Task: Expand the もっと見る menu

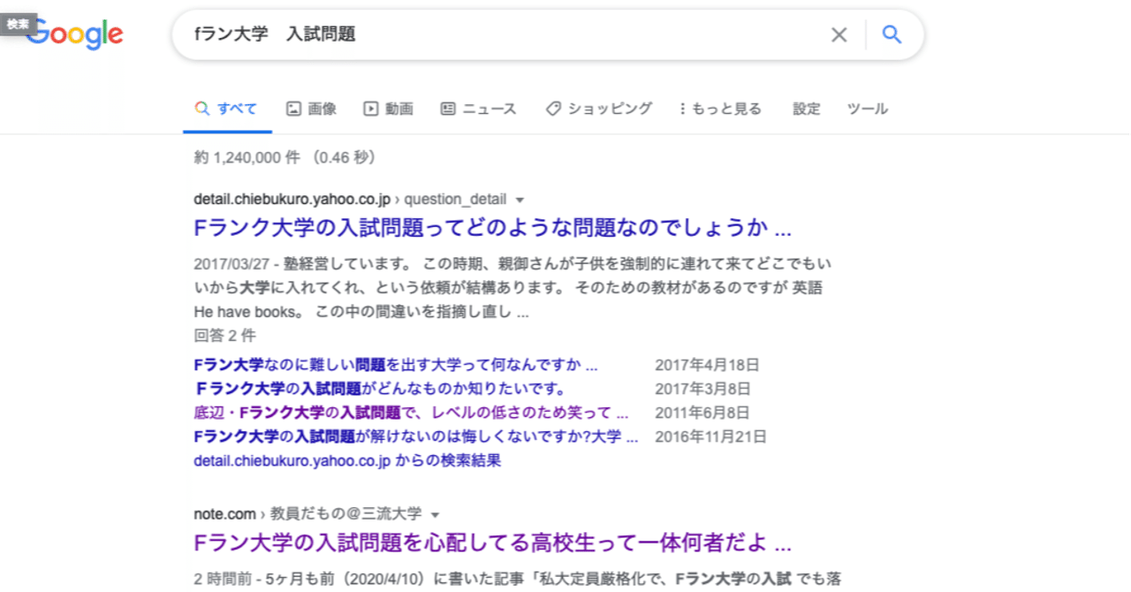Action: point(719,109)
